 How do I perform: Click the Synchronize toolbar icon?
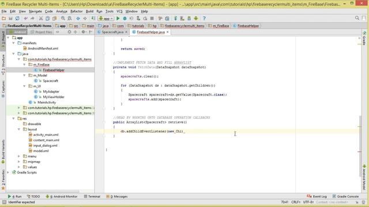pyautogui.click(x=17, y=18)
